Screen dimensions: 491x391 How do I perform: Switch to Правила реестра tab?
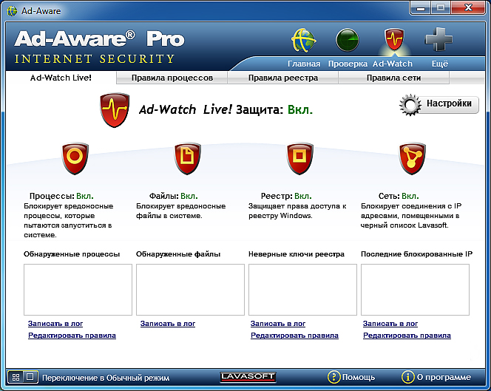tap(283, 78)
